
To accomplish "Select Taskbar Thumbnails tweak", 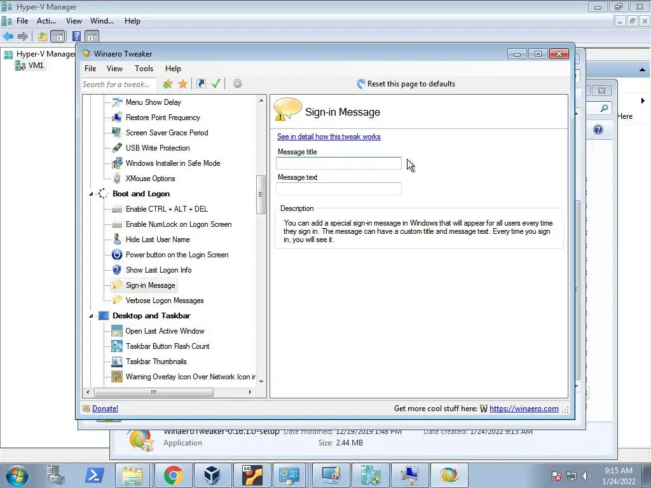I will click(156, 362).
